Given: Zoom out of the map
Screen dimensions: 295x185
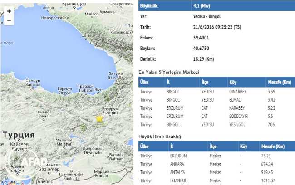Looking at the screenshot, I should [x=9, y=21].
